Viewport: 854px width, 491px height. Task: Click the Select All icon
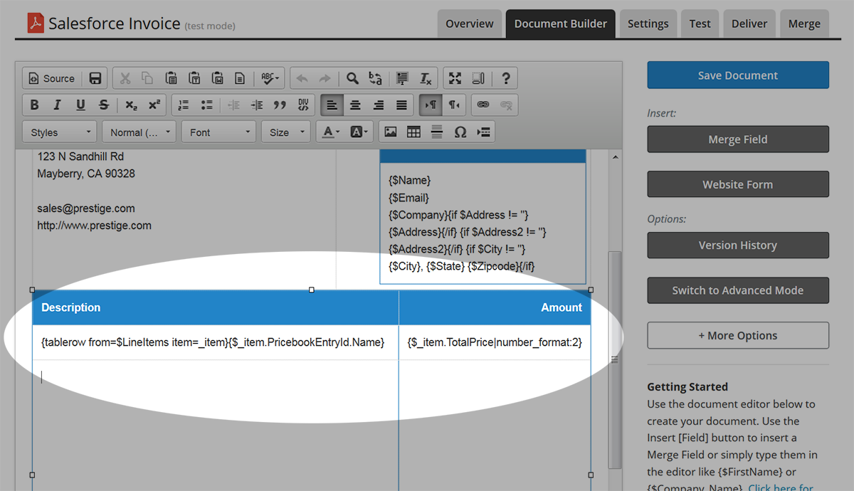402,78
